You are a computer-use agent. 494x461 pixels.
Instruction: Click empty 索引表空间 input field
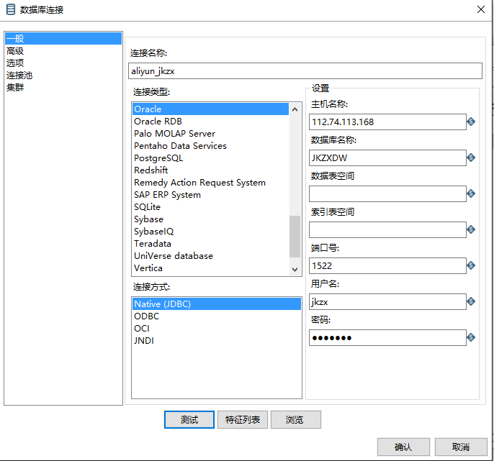[387, 229]
